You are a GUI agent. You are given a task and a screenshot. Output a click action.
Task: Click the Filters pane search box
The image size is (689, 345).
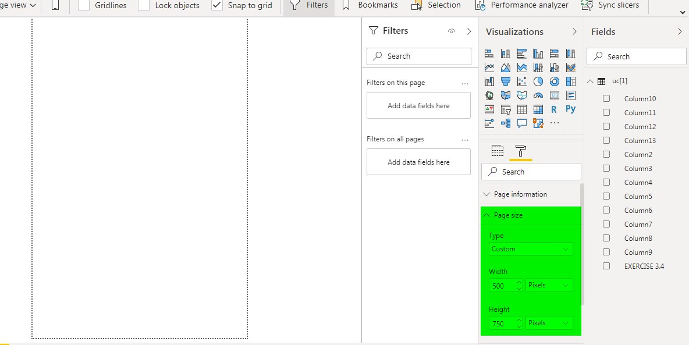pyautogui.click(x=419, y=56)
